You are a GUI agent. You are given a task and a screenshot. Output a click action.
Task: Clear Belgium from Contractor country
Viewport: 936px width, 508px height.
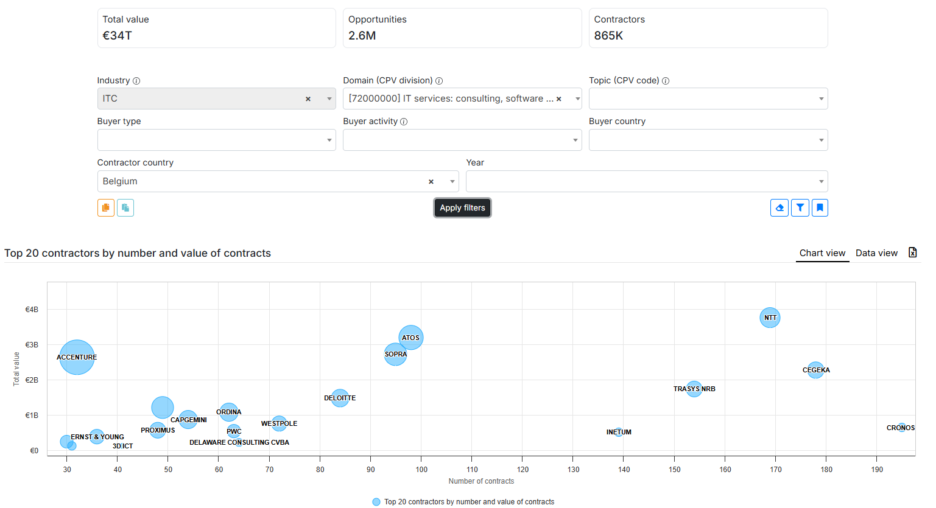(431, 181)
